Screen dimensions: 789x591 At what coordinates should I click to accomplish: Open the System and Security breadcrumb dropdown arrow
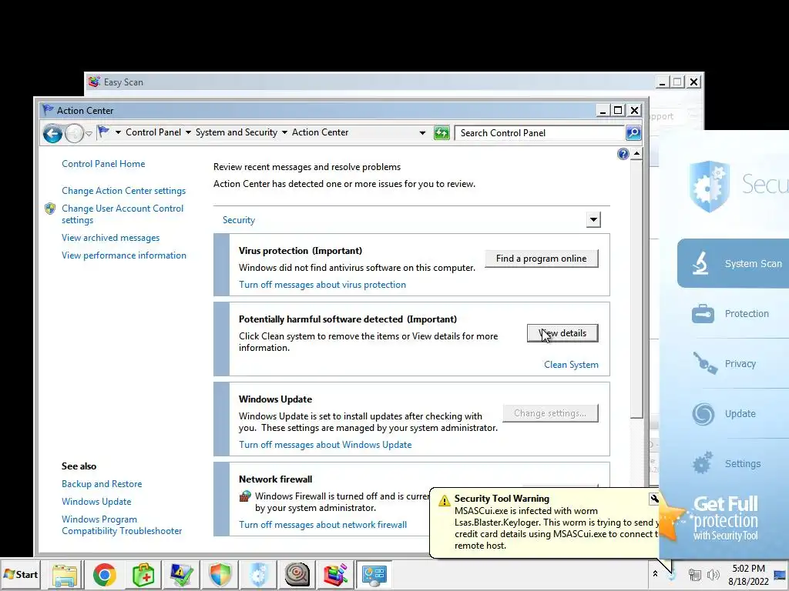click(x=284, y=132)
